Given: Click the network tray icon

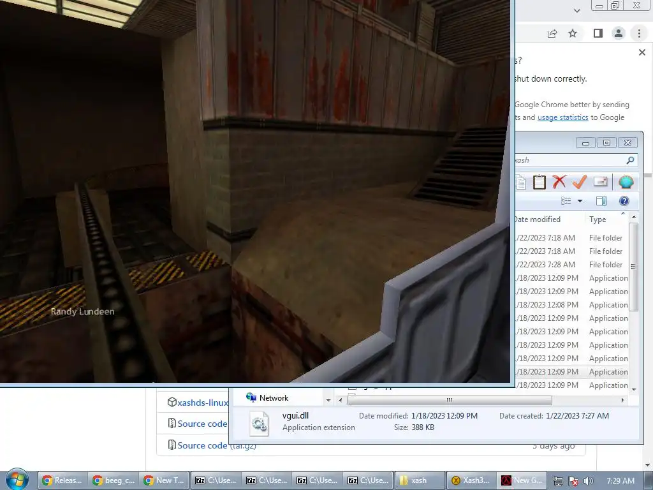Looking at the screenshot, I should (557, 481).
